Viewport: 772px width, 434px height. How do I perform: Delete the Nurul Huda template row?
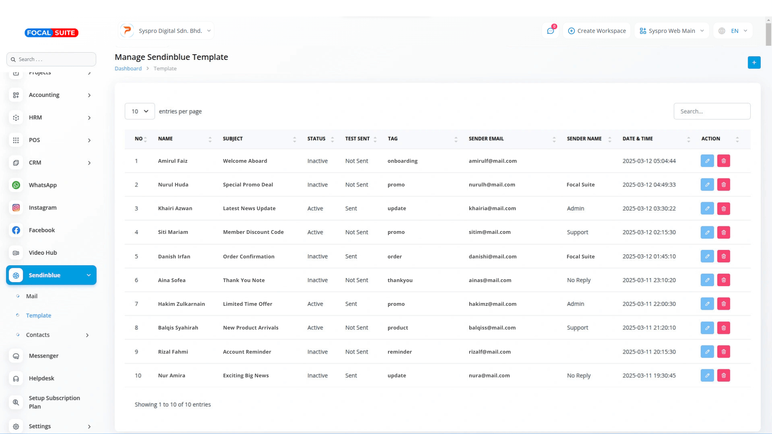pos(723,184)
